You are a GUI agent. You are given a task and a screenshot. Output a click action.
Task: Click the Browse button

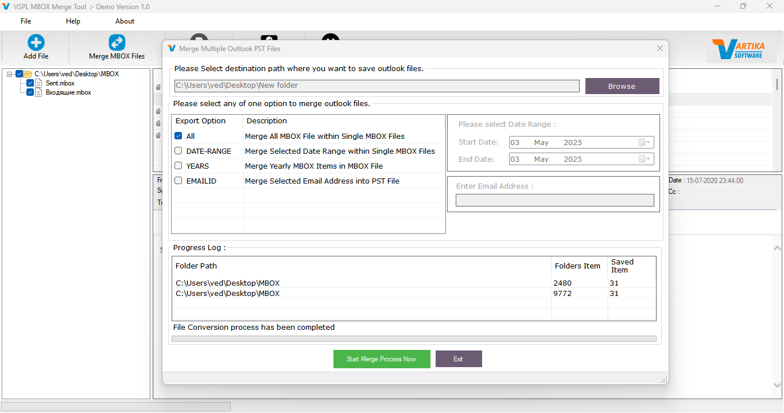point(622,86)
